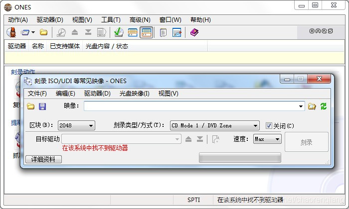The image size is (349, 209).
Task: Expand the 区块 2048 dropdown
Action: [x=76, y=125]
